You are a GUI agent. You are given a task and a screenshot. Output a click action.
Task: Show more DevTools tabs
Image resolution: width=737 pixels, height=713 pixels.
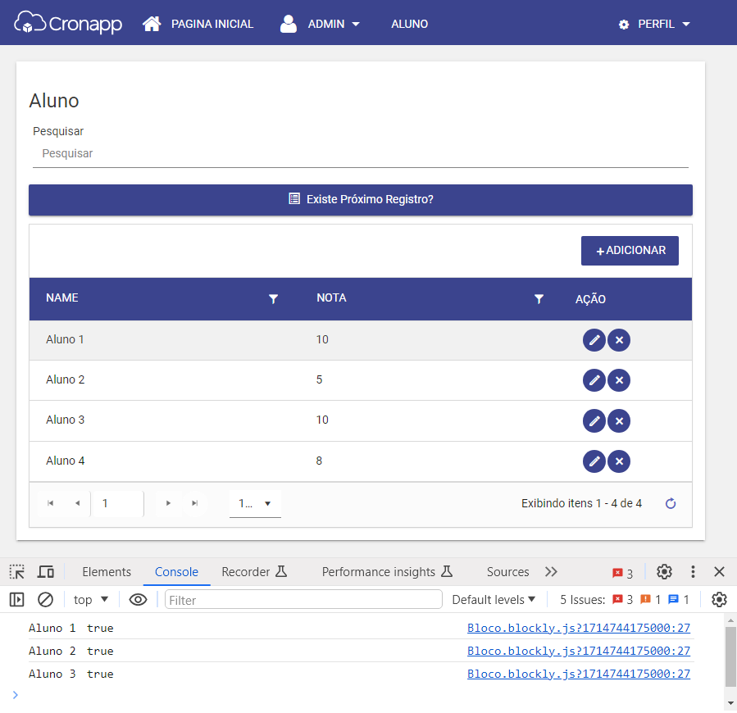pyautogui.click(x=551, y=572)
